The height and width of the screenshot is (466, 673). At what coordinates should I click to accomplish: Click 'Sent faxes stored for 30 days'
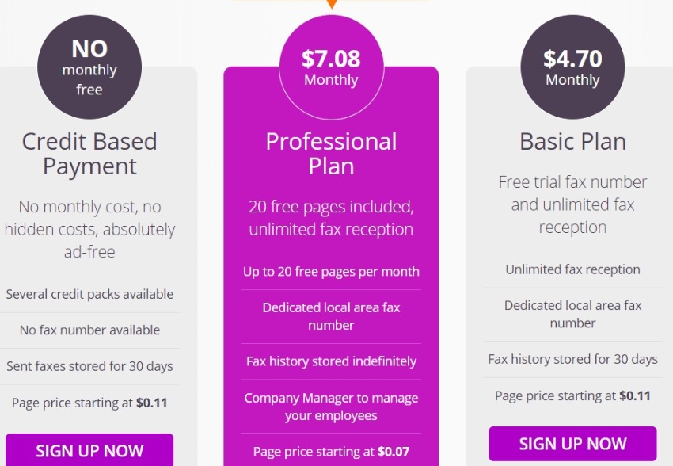(89, 366)
